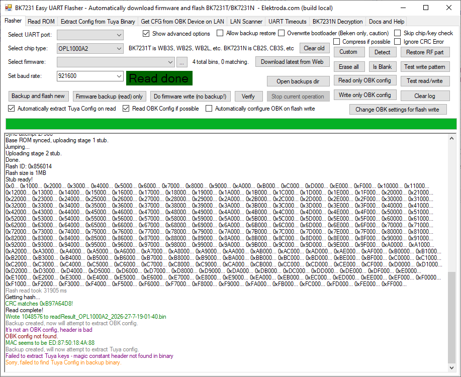
Task: Select the Flasher tab
Action: (x=13, y=21)
